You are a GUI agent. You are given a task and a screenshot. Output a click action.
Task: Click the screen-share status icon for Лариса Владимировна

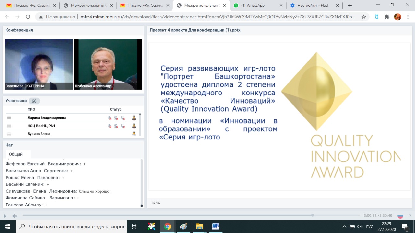pyautogui.click(x=123, y=118)
